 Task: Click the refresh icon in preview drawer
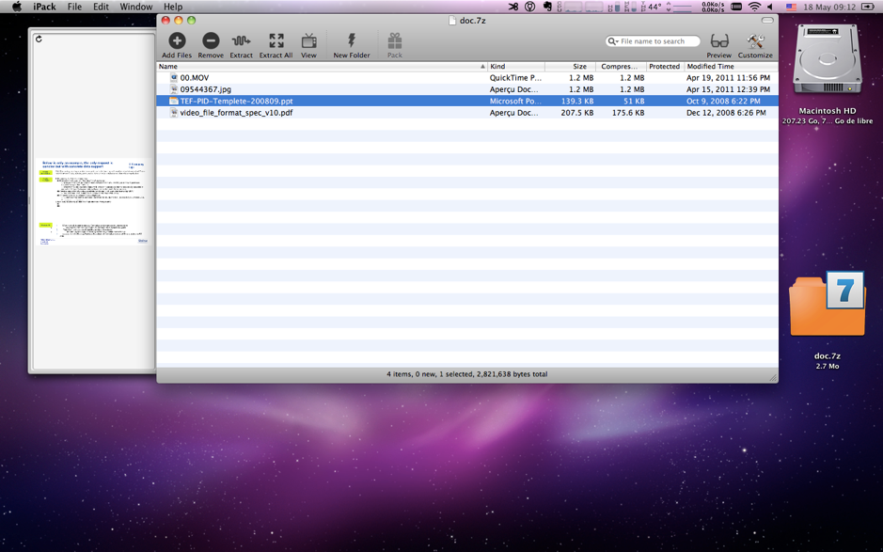pyautogui.click(x=39, y=39)
